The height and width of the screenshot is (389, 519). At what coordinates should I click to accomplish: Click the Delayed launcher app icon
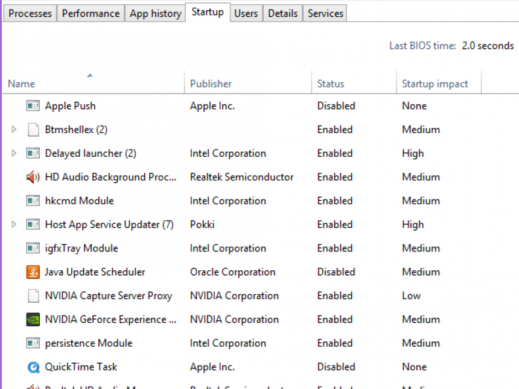click(x=33, y=153)
